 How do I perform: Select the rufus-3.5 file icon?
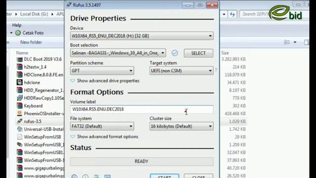(x=20, y=121)
